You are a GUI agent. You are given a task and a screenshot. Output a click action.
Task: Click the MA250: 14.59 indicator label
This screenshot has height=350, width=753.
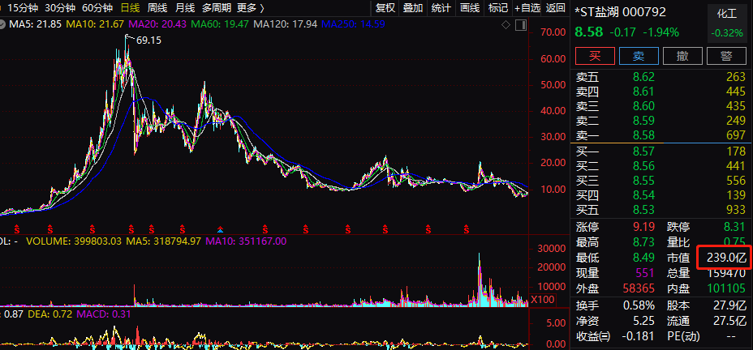[353, 23]
